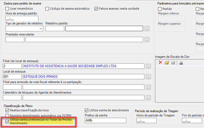Click INSTITUTO DE ASSISTENCIA A SAUDE field
204x128 pixels.
pos(83,66)
